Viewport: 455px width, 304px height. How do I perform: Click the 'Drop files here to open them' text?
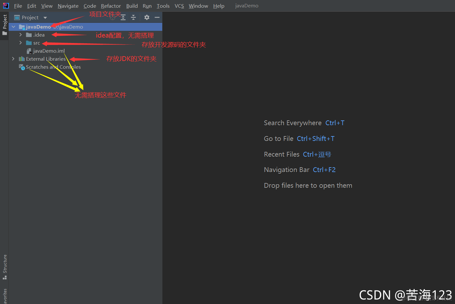click(308, 186)
